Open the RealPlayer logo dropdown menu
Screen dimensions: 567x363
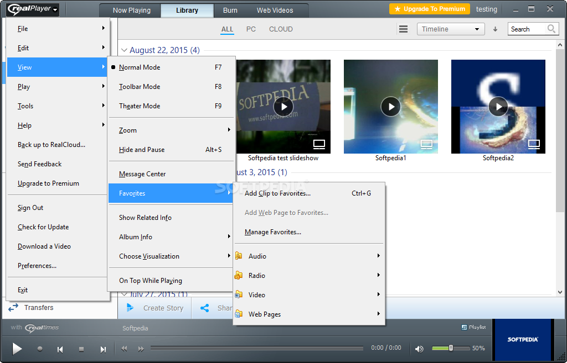tap(33, 9)
